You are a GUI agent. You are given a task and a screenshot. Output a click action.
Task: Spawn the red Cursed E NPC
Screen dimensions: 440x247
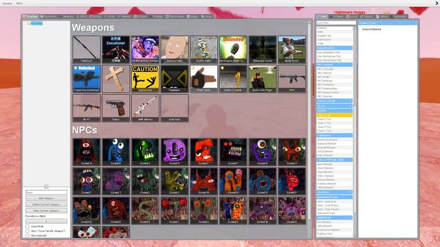coord(203,152)
